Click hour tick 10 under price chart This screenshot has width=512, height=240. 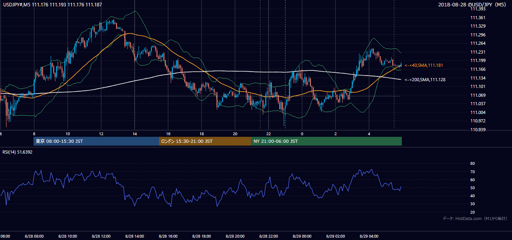[68, 134]
